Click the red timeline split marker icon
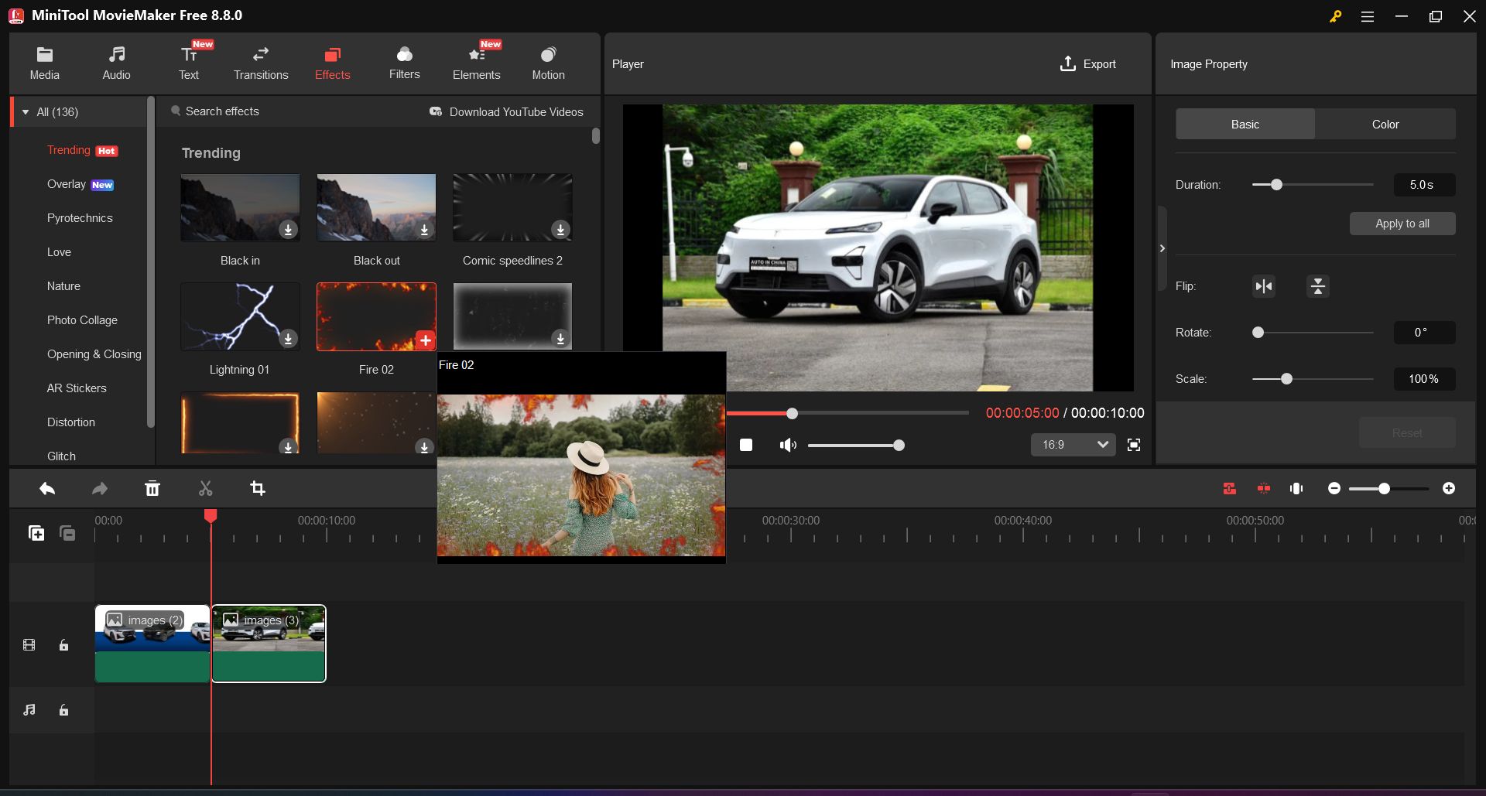This screenshot has height=796, width=1486. click(x=1264, y=488)
